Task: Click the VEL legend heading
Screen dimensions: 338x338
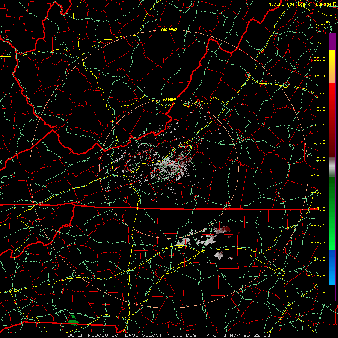Action: tap(330, 23)
